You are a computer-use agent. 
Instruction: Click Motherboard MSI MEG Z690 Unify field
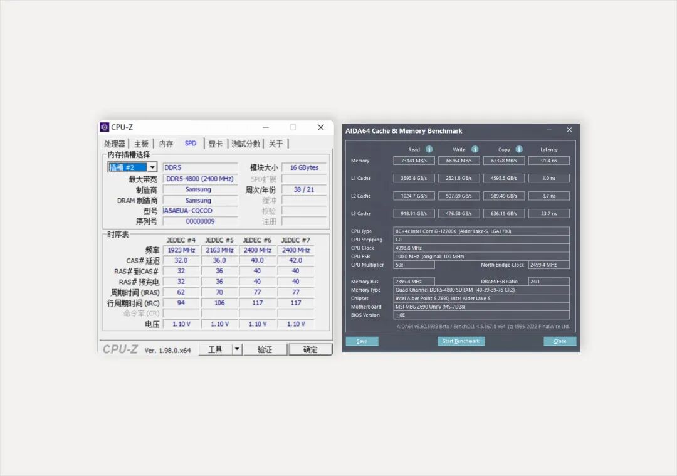[481, 307]
